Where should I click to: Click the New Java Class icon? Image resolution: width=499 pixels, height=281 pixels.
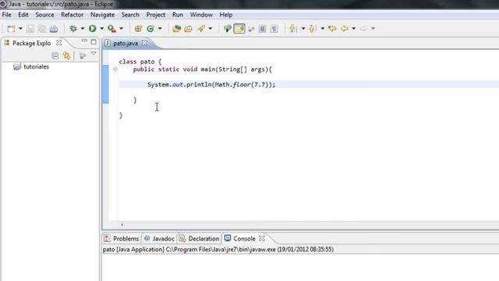[x=150, y=29]
